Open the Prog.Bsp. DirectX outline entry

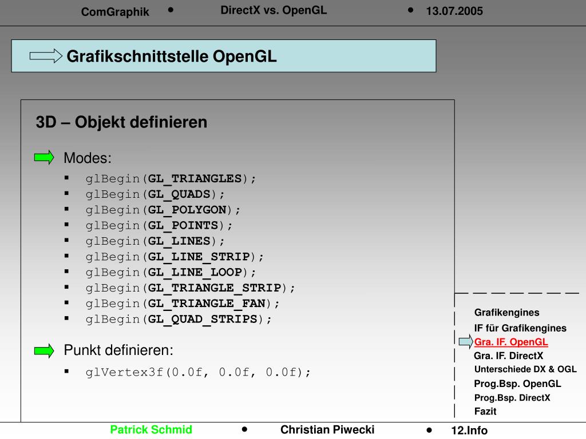[512, 398]
